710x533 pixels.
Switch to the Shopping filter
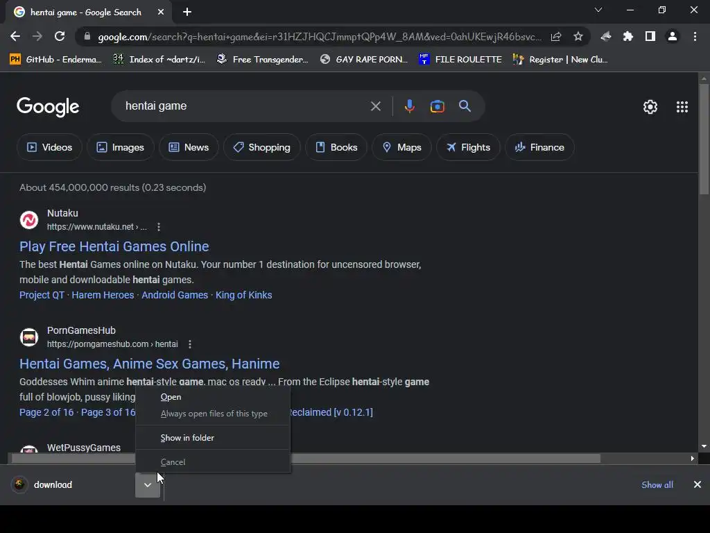click(261, 147)
